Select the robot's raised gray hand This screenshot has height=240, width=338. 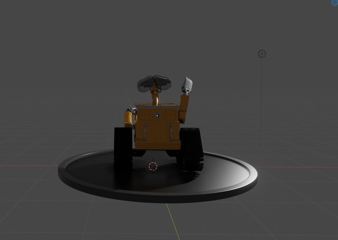[x=187, y=85]
